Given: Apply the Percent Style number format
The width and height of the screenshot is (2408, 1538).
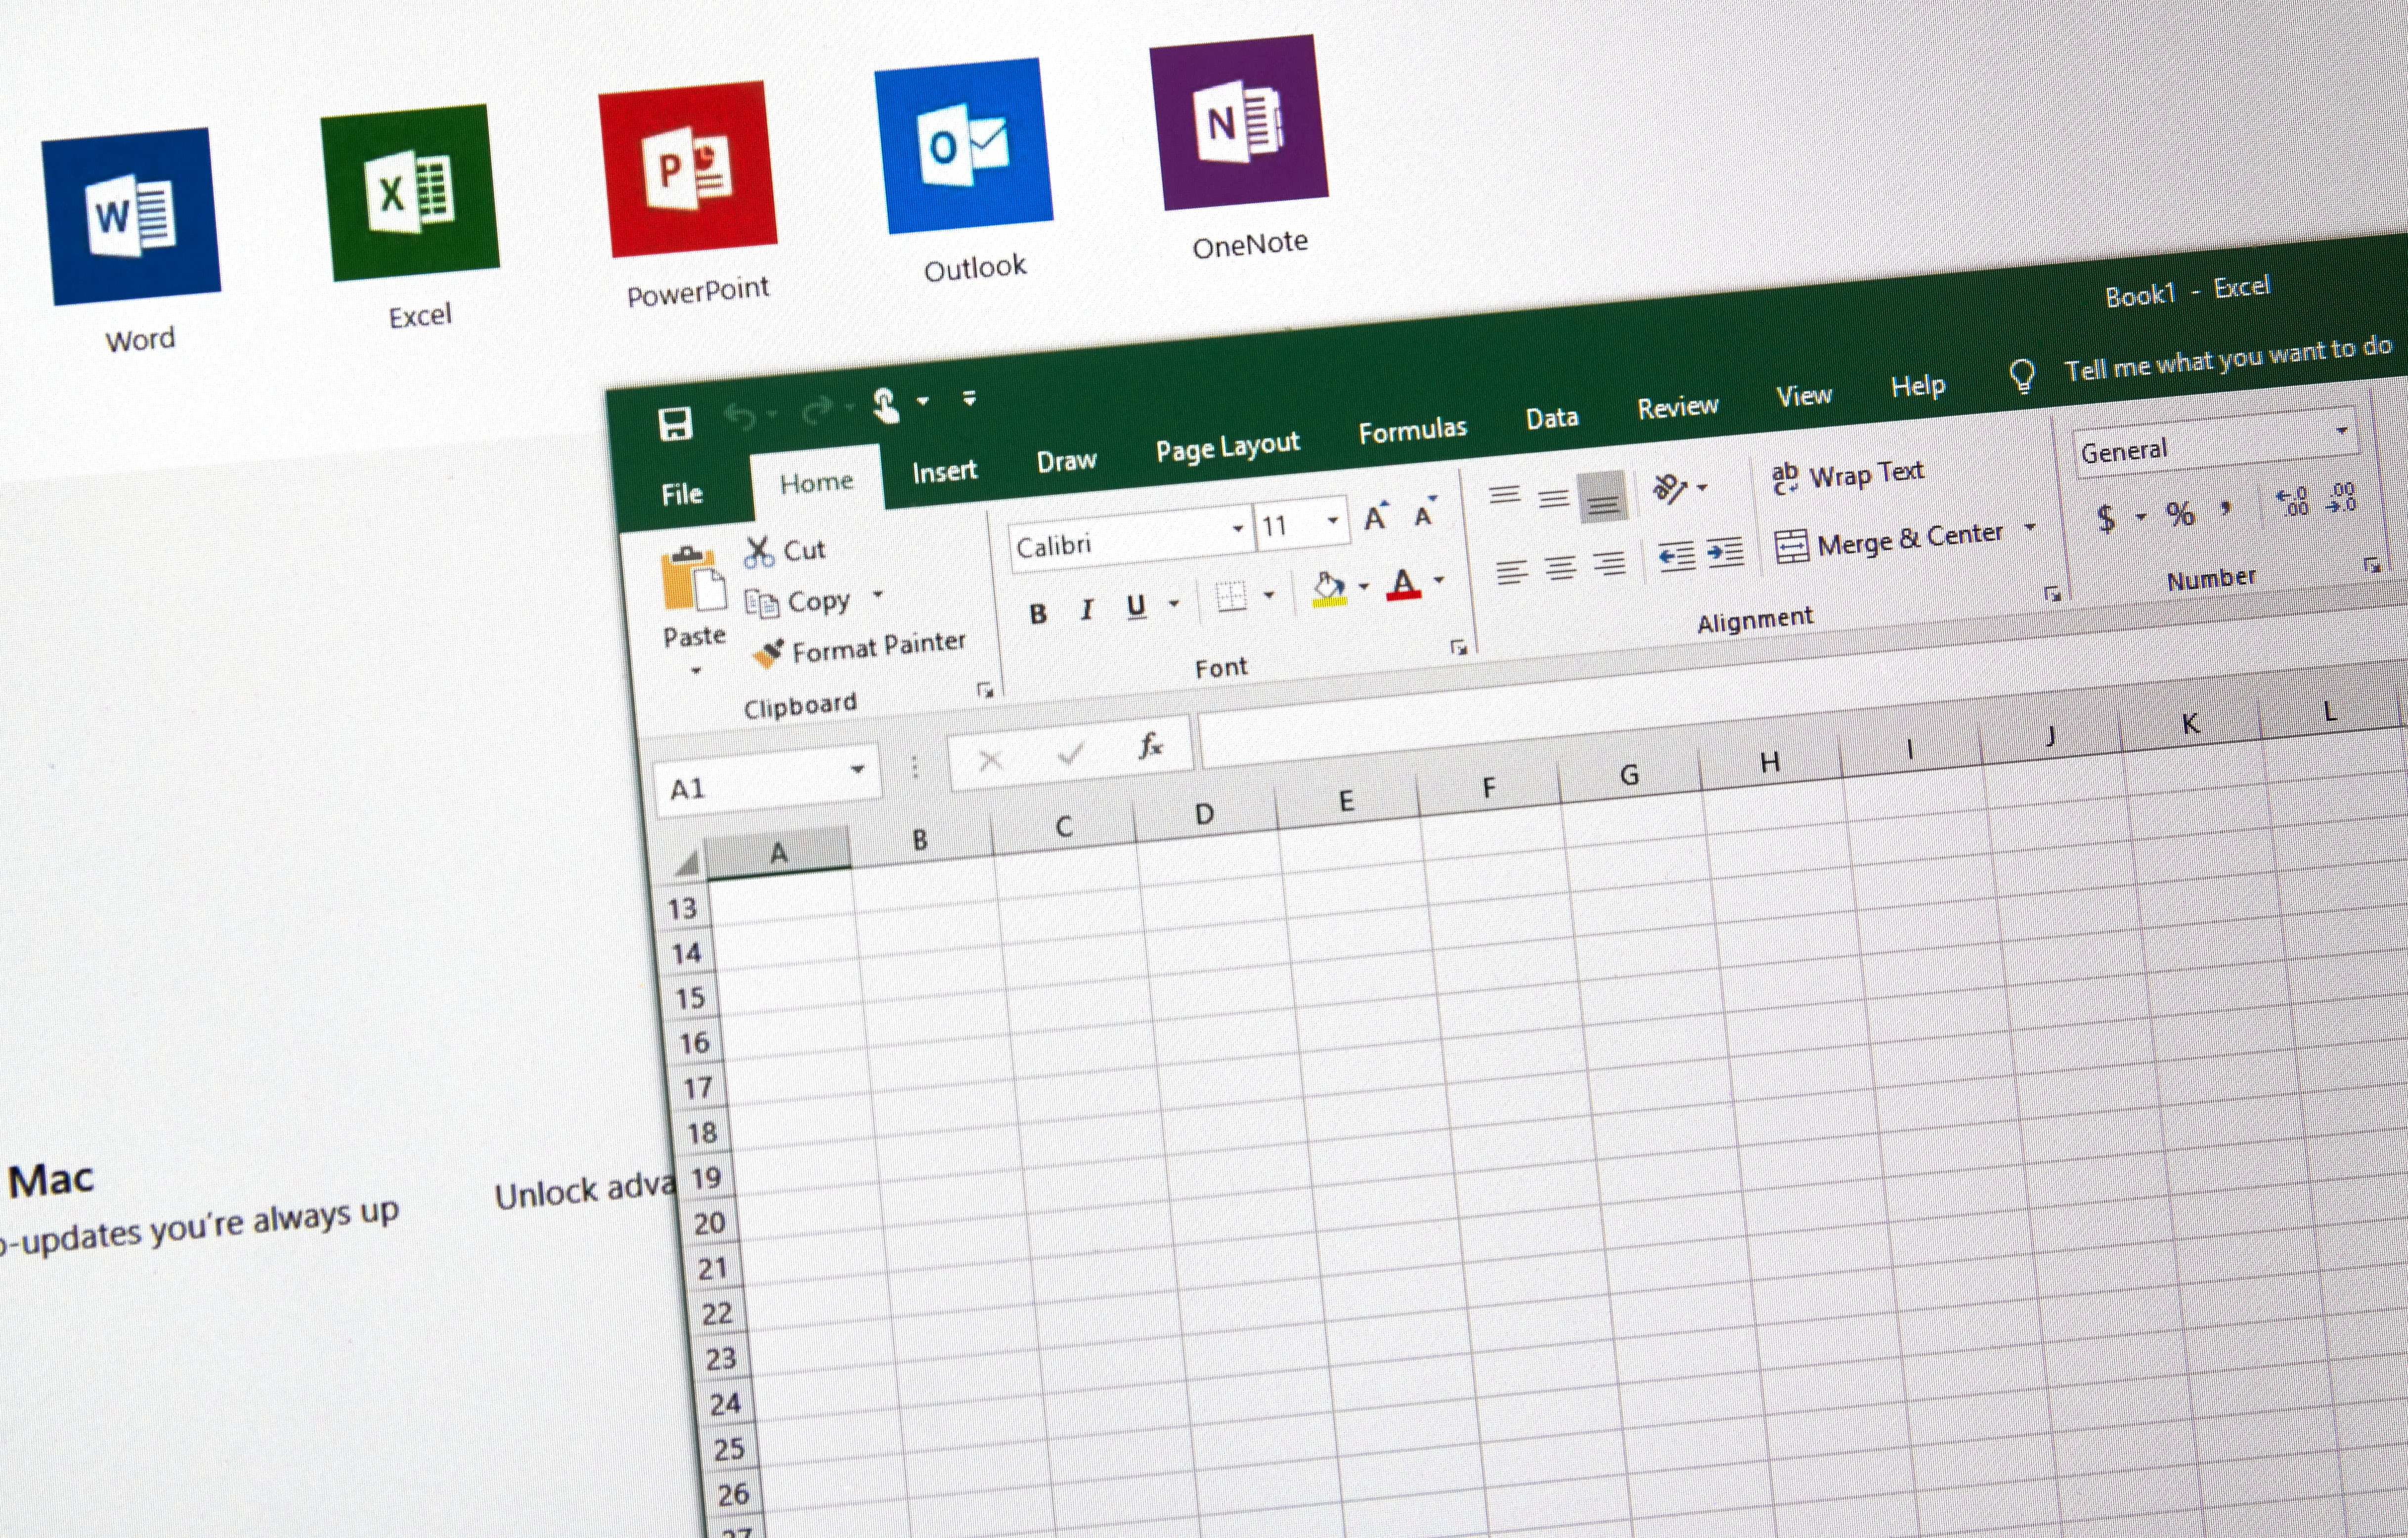Looking at the screenshot, I should (x=2180, y=513).
